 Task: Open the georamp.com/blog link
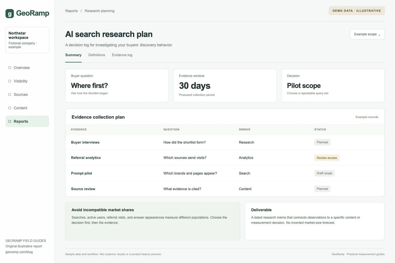click(x=19, y=252)
